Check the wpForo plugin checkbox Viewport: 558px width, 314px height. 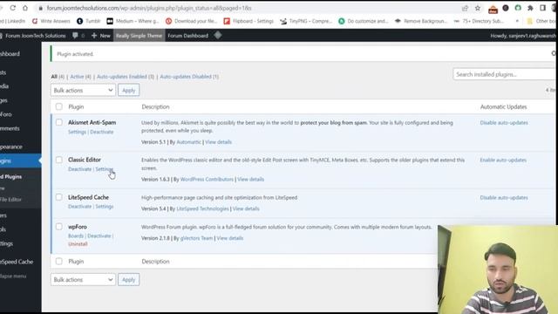click(59, 227)
